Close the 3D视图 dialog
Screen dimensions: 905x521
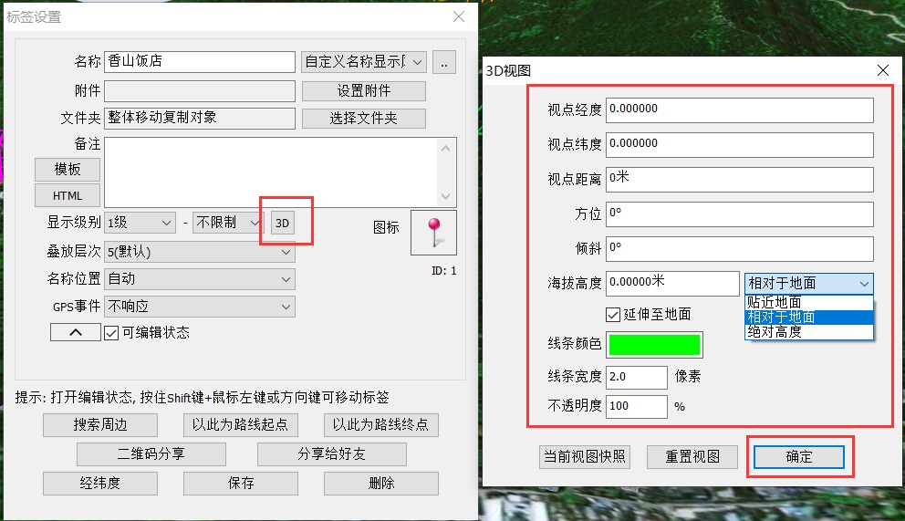(882, 71)
